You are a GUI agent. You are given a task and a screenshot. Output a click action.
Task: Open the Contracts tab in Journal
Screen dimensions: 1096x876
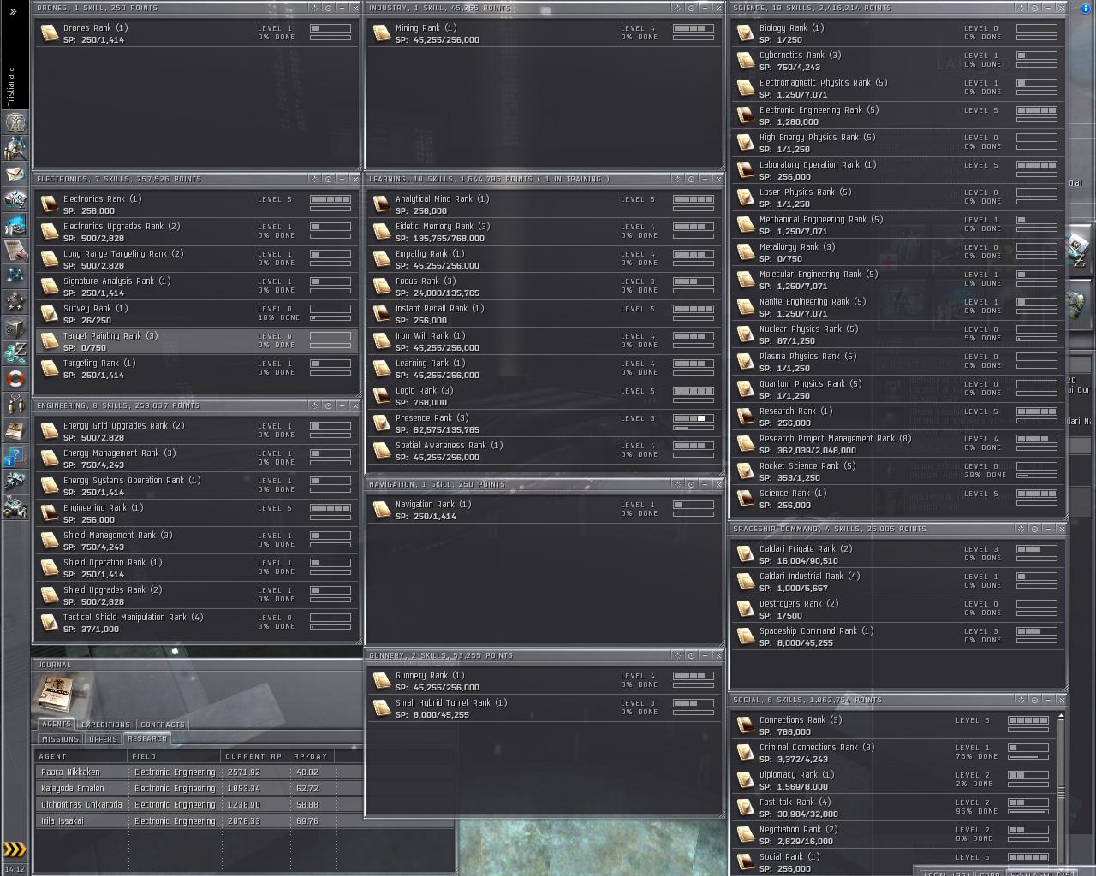tap(162, 725)
